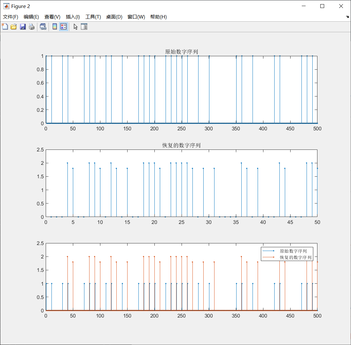Toggle the Insert Legend toolbar button
The image size is (351, 345).
[x=64, y=27]
